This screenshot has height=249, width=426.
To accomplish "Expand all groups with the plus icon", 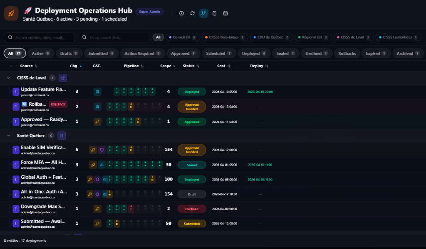I will [11, 66].
